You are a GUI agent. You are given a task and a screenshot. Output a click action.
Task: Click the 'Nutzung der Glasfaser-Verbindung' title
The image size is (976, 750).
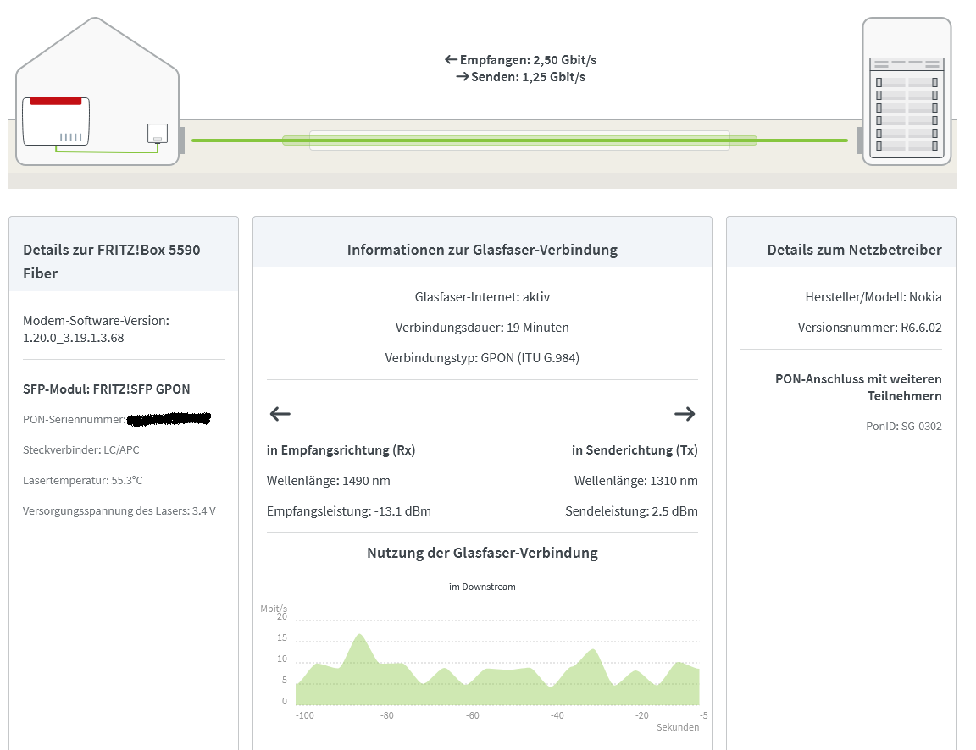point(482,553)
